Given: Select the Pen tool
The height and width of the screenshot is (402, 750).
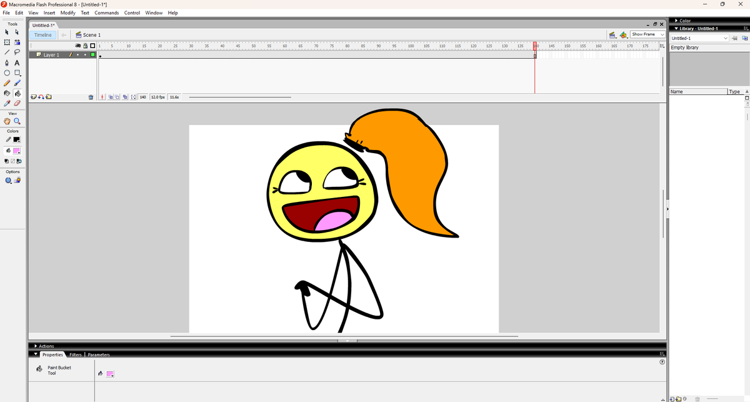Looking at the screenshot, I should (x=7, y=63).
